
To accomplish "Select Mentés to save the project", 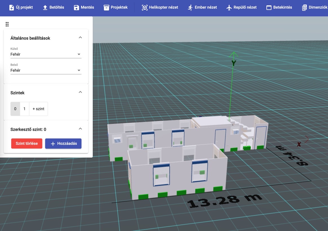I will [84, 8].
